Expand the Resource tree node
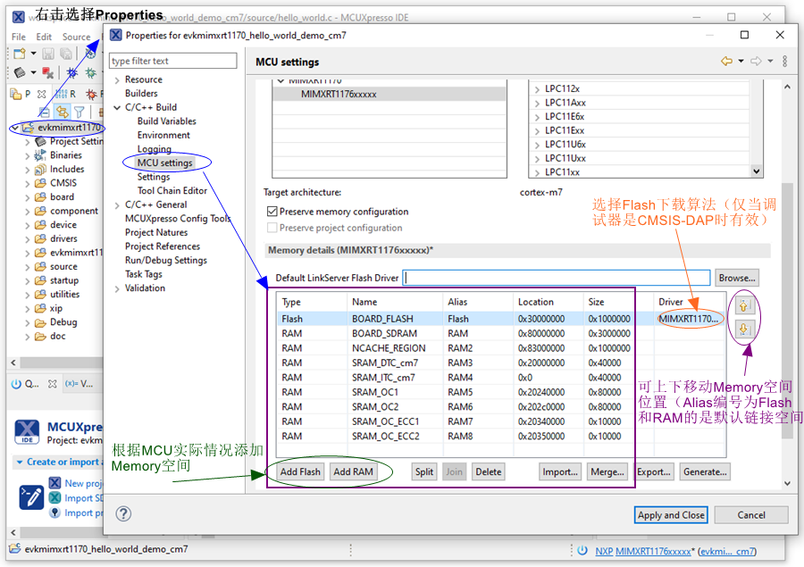Image resolution: width=804 pixels, height=567 pixels. 117,80
